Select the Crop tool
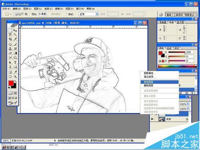This screenshot has width=200, height=150. coord(10,39)
